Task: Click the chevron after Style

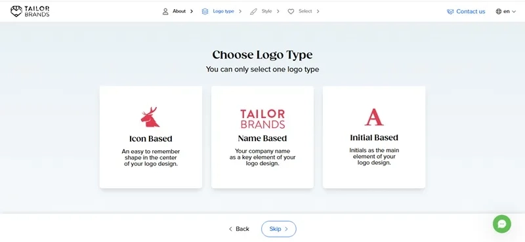Action: point(278,11)
